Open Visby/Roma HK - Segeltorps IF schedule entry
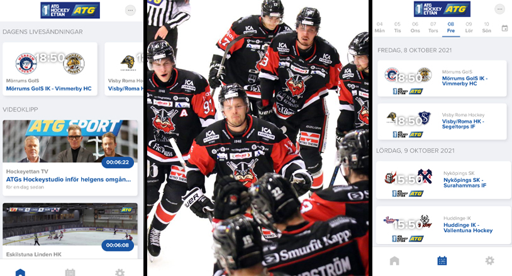The width and height of the screenshot is (512, 276). coord(442,122)
